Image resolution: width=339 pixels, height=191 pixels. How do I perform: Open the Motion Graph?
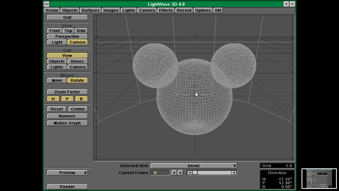point(67,123)
